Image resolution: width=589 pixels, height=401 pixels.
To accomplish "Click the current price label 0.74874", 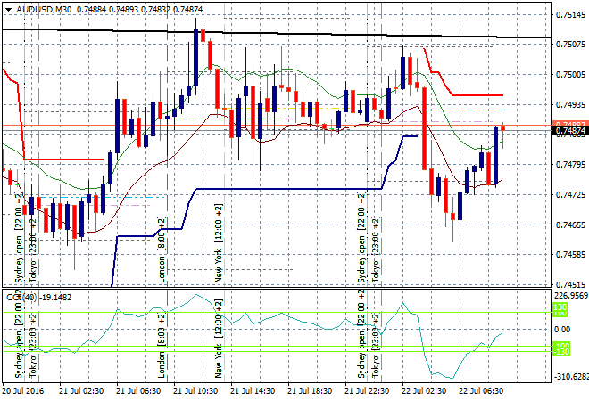I will coord(570,130).
